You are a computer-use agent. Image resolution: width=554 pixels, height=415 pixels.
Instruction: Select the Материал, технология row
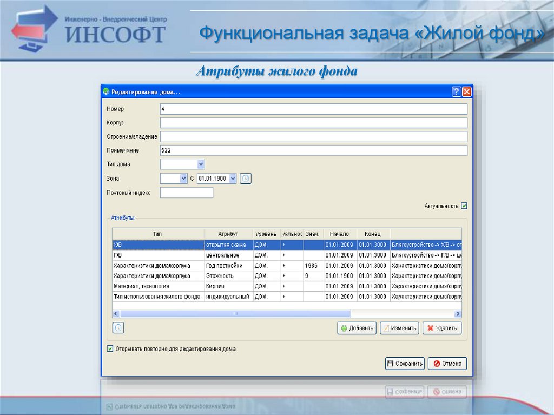(x=287, y=286)
